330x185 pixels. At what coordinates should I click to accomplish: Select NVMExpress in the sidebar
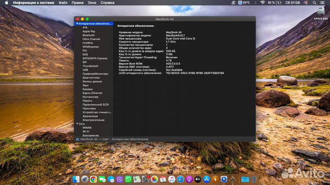(90, 47)
